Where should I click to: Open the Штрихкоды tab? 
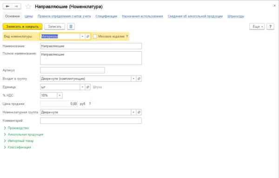coord(236,16)
